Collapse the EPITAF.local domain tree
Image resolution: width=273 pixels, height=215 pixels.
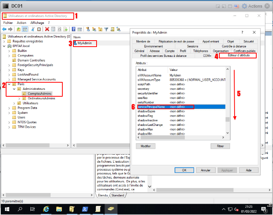[4, 46]
